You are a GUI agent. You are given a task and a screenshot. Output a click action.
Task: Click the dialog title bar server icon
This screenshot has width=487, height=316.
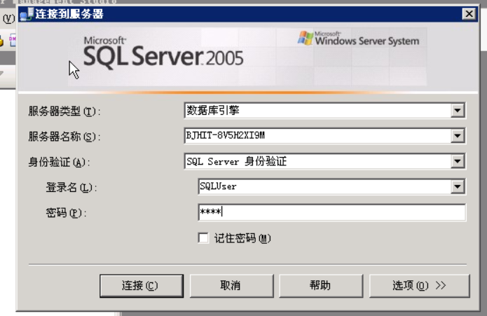click(x=27, y=14)
